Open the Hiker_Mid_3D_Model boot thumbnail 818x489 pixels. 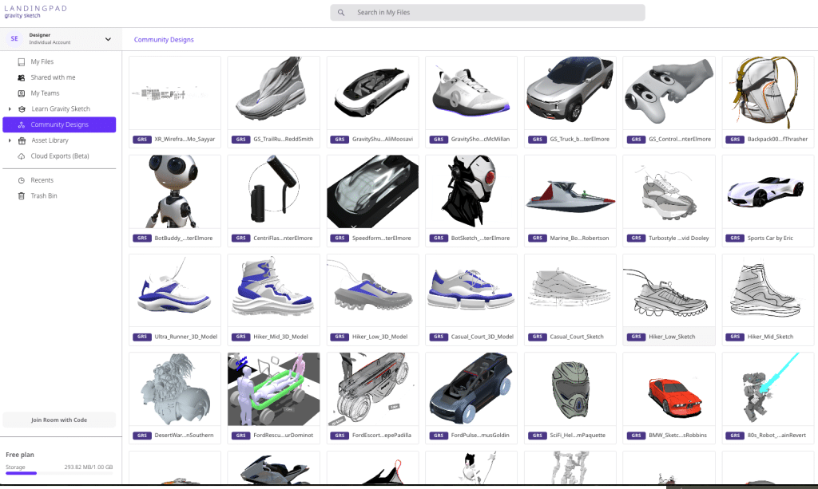[x=273, y=290]
